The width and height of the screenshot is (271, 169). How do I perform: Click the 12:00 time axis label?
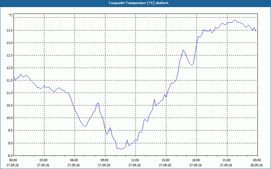click(x=135, y=160)
